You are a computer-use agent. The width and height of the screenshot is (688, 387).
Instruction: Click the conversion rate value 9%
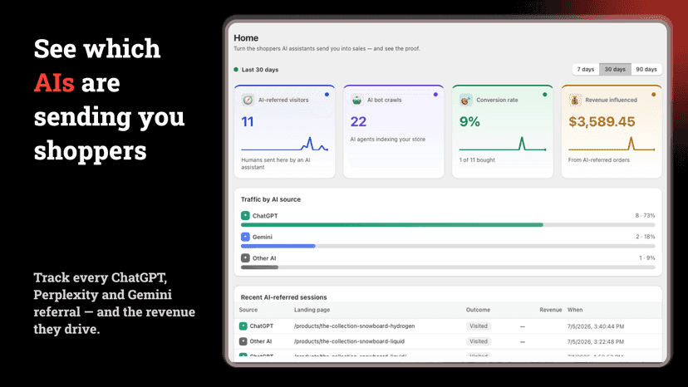click(x=469, y=121)
